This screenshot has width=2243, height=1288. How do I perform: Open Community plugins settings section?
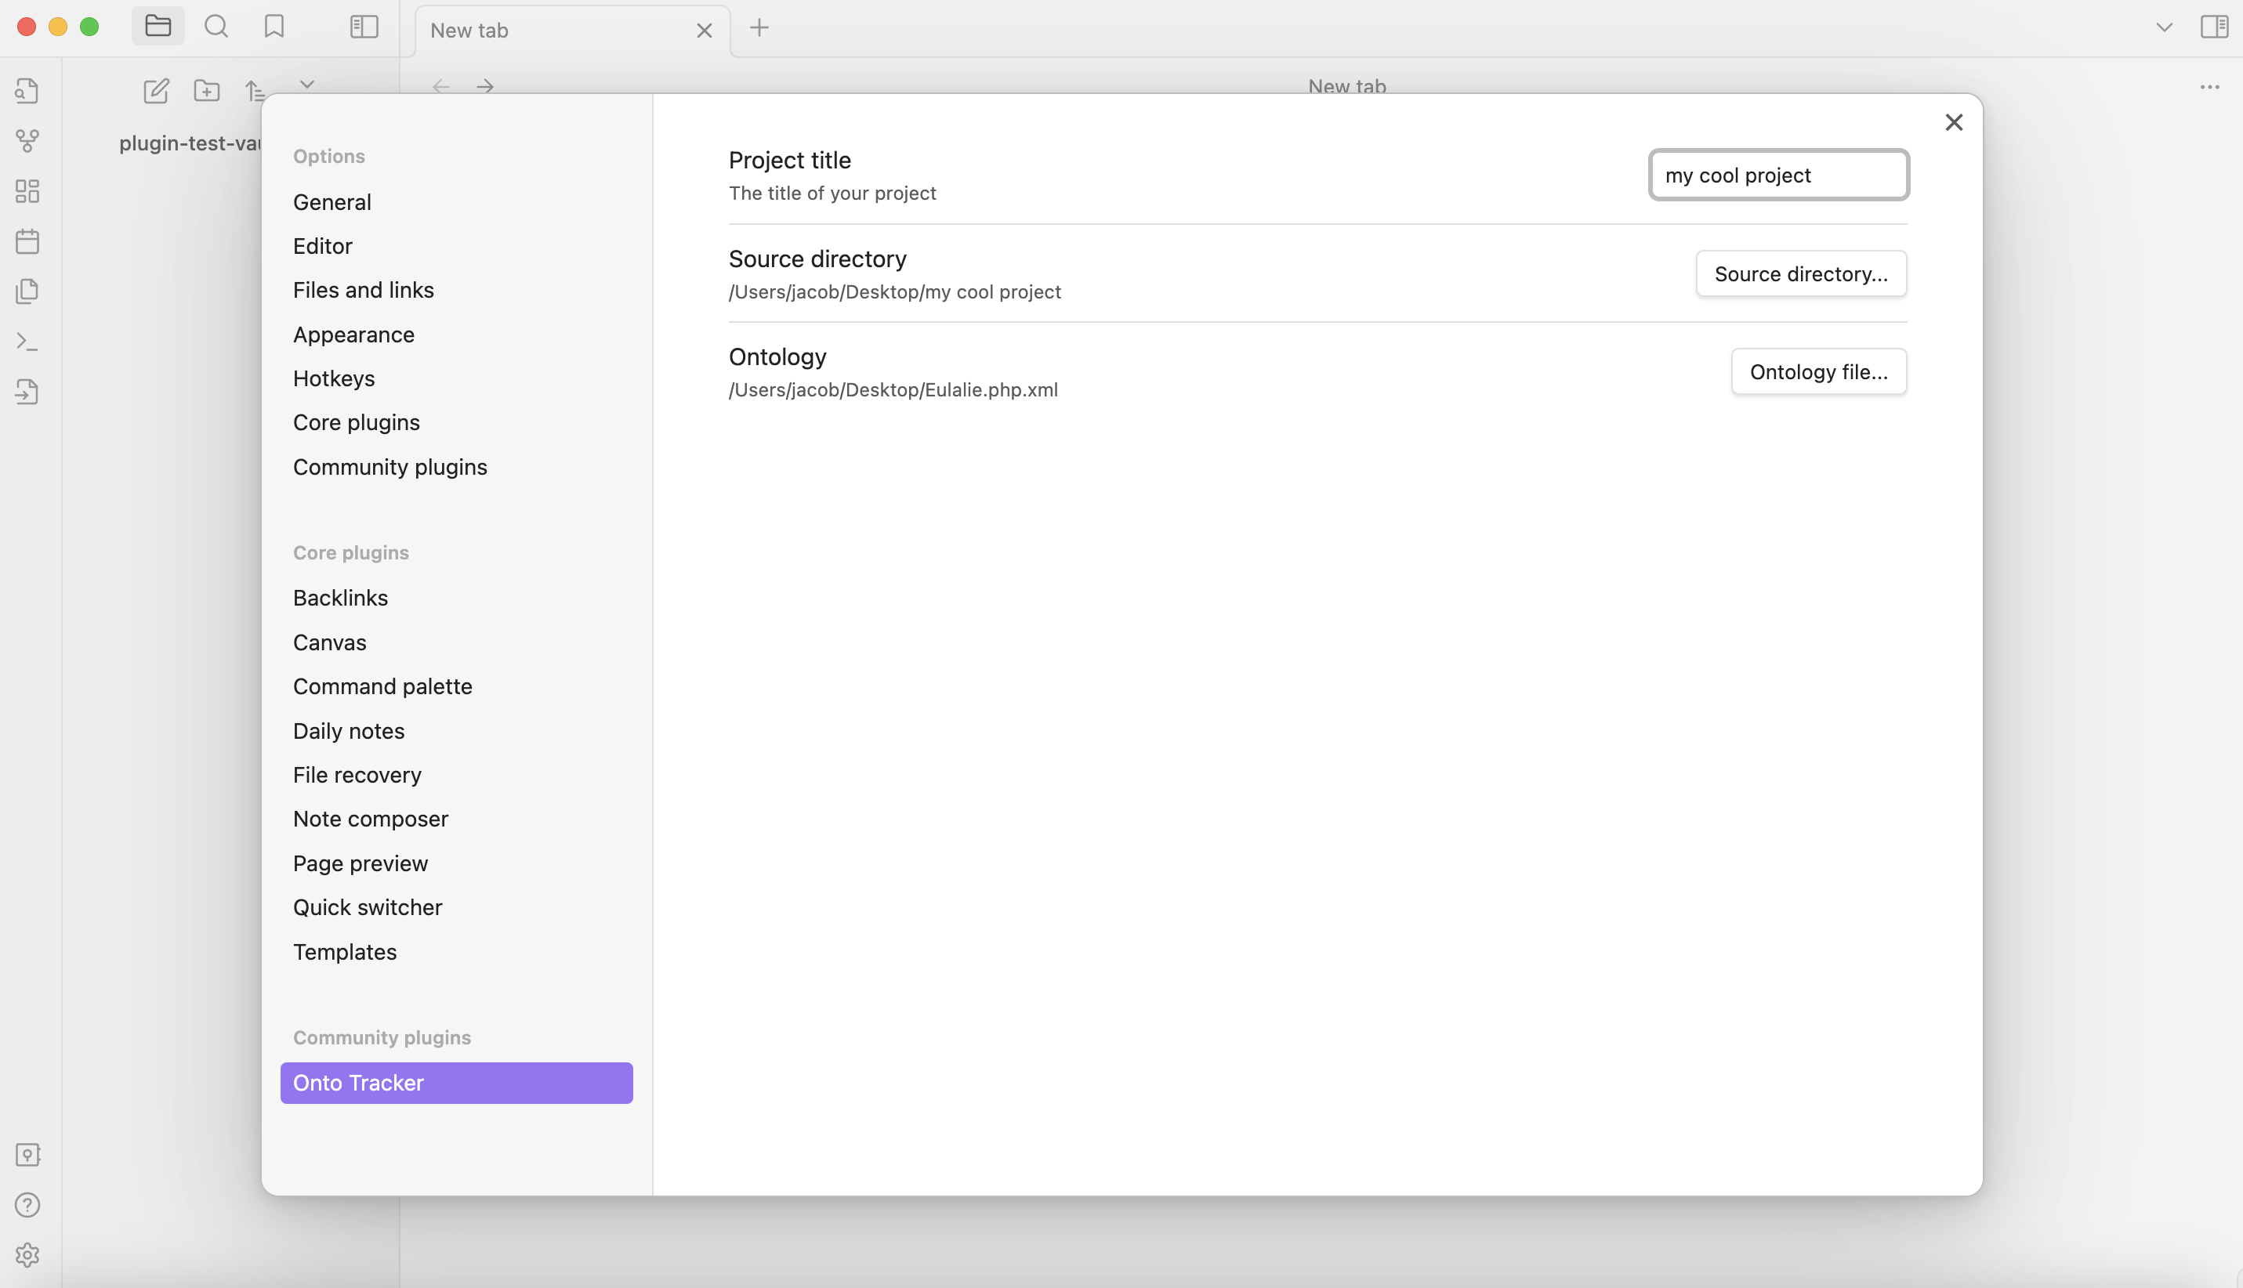click(390, 467)
